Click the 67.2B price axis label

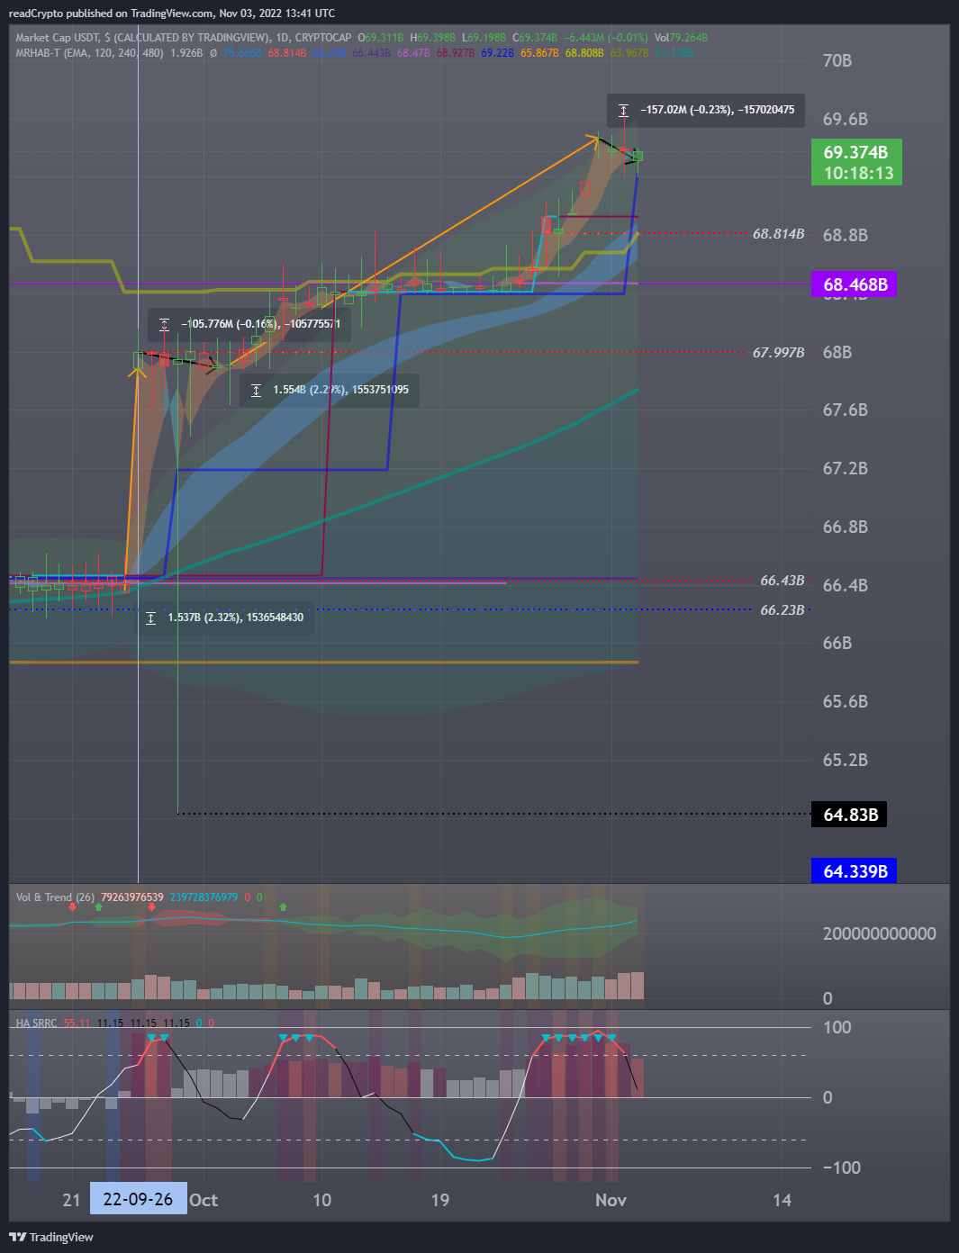[x=846, y=468]
